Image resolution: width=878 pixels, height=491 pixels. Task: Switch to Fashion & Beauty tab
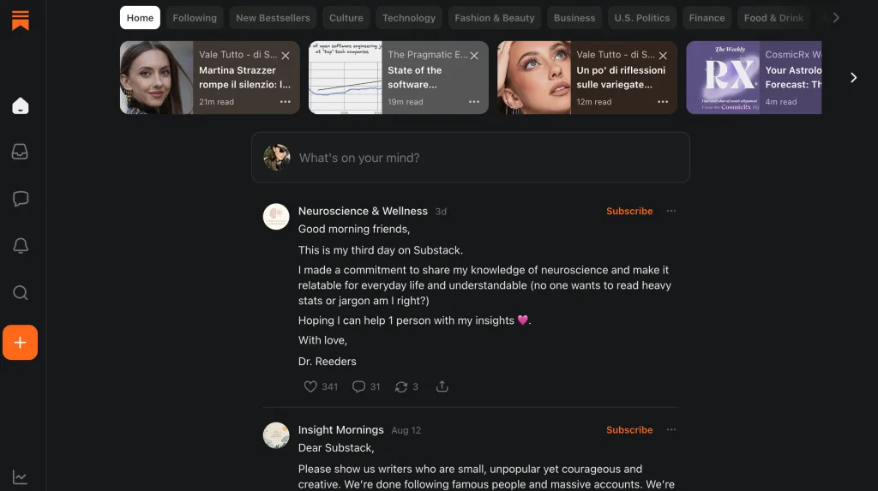[x=495, y=18]
